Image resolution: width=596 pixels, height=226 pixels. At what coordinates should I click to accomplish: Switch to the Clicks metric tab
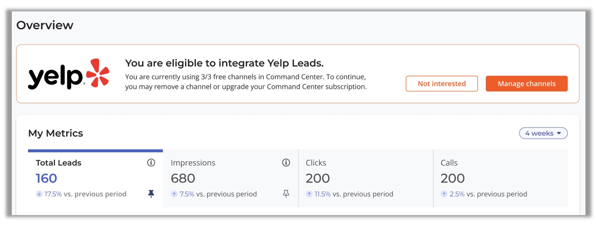(x=366, y=178)
